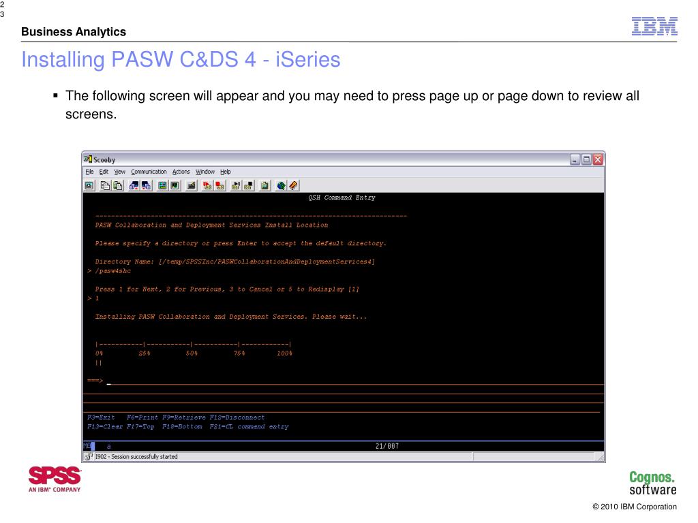Open the Keyboard setup toolbar icon

(x=192, y=186)
